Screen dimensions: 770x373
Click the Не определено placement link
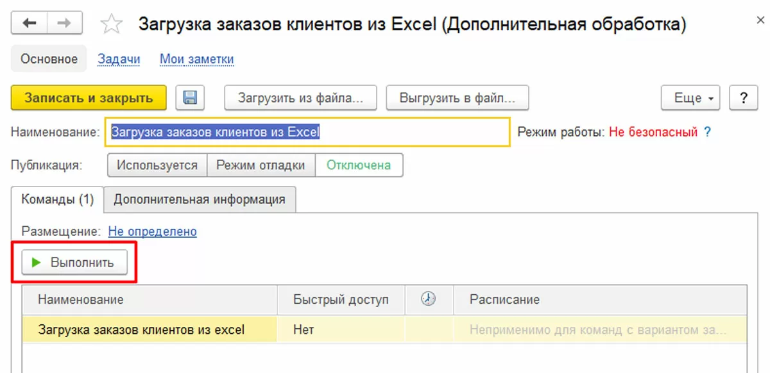[152, 231]
